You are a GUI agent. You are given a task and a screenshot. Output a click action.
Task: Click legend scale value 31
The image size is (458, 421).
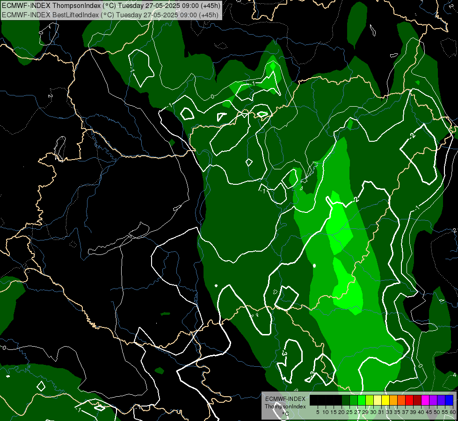click(x=381, y=412)
